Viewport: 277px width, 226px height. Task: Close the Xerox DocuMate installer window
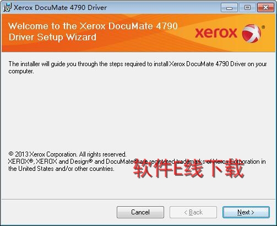click(x=265, y=8)
